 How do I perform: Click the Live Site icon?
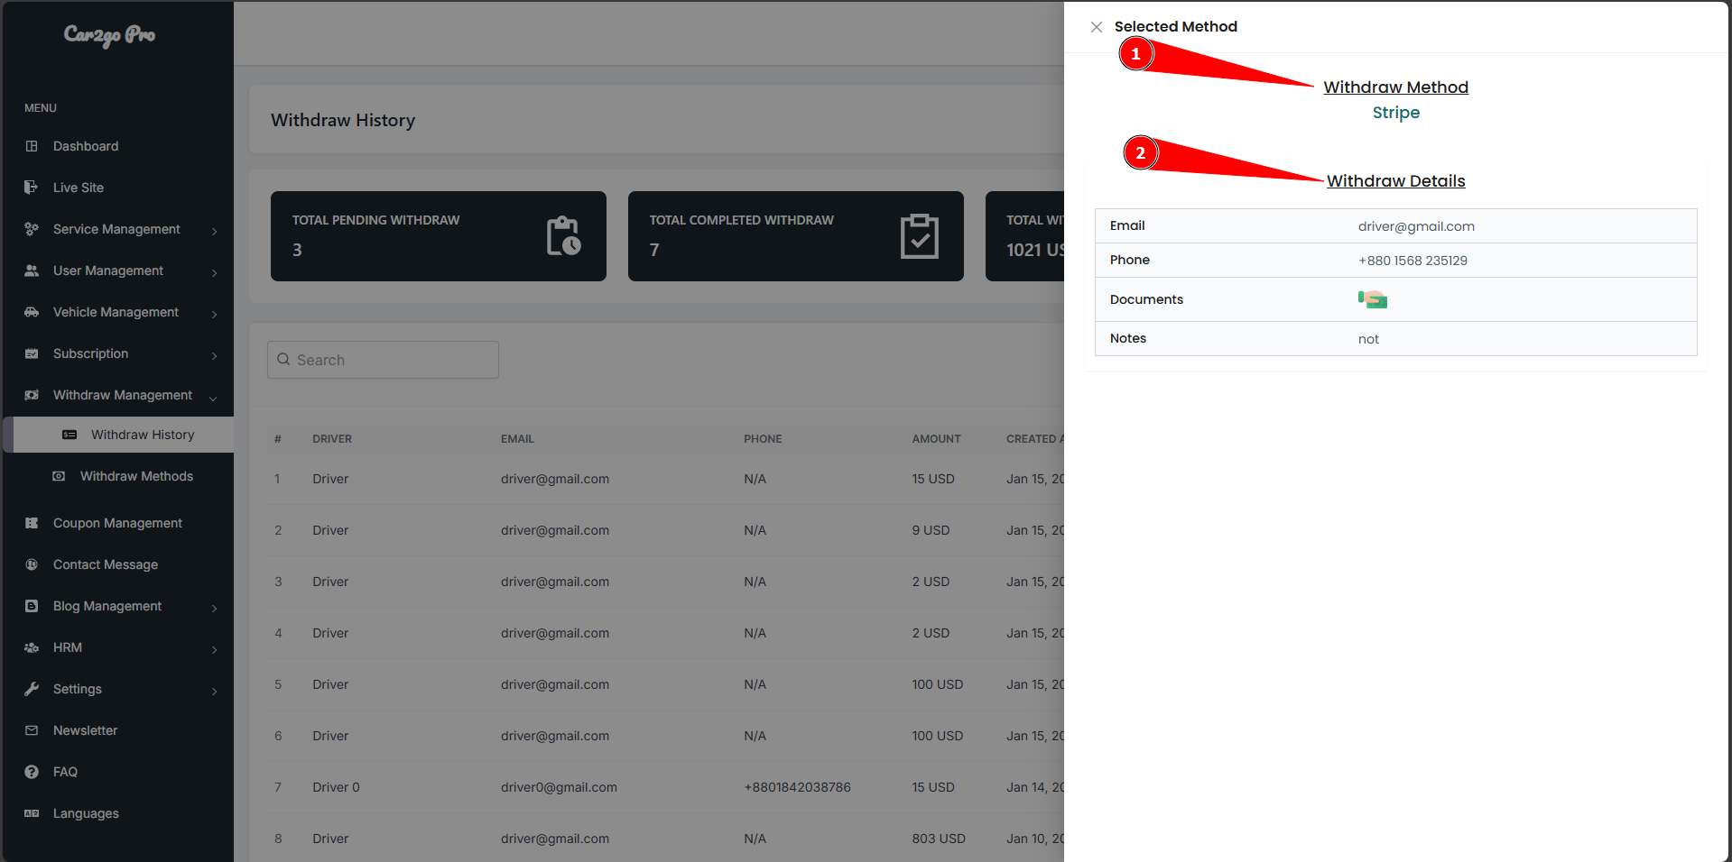(x=32, y=188)
